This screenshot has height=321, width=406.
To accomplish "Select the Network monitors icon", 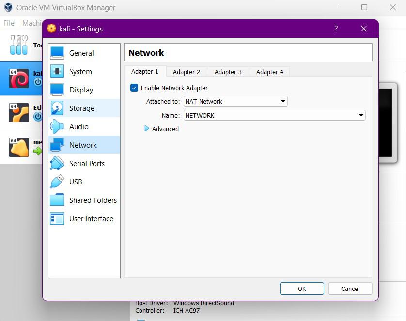I will [x=57, y=145].
